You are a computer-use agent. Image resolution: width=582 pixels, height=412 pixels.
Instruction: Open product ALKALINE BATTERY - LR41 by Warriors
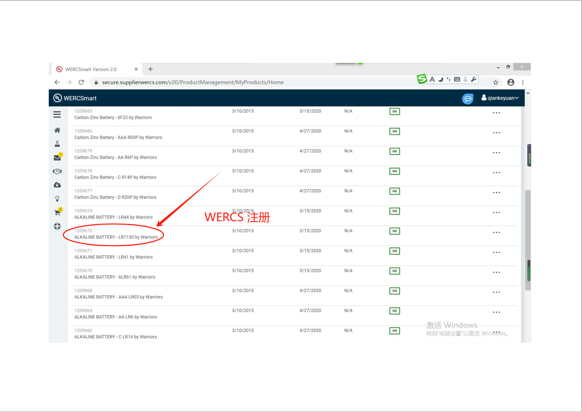pos(113,257)
